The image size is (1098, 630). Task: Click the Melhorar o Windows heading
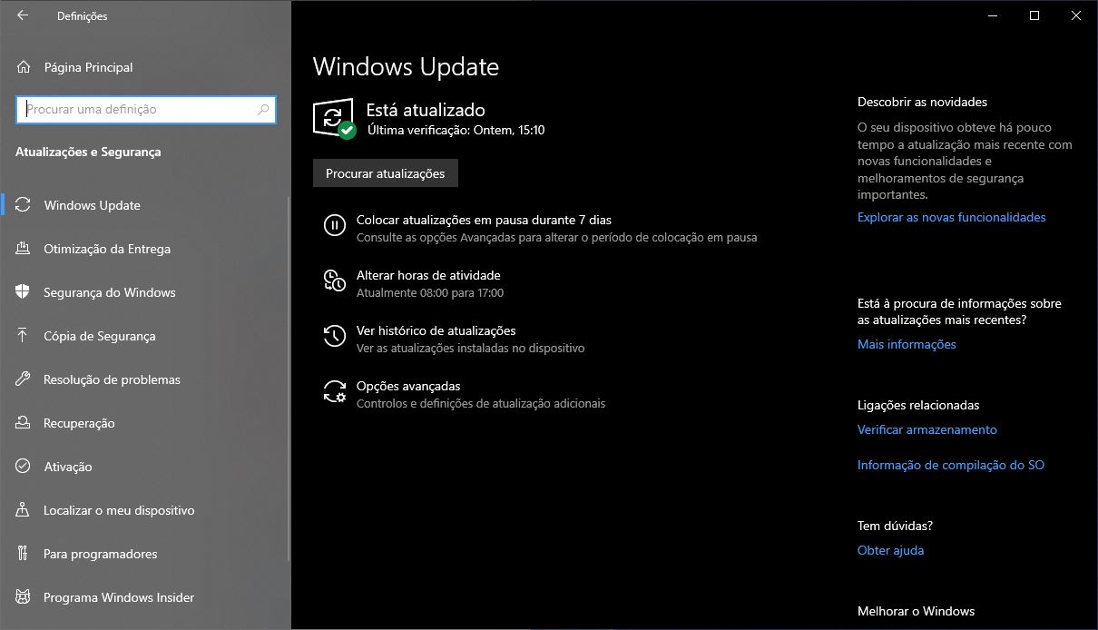(916, 612)
